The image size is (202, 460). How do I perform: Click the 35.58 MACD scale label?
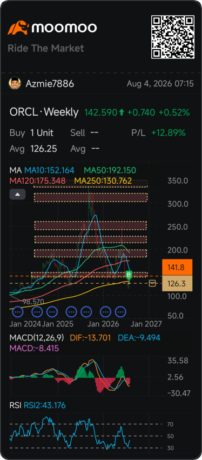[178, 361]
